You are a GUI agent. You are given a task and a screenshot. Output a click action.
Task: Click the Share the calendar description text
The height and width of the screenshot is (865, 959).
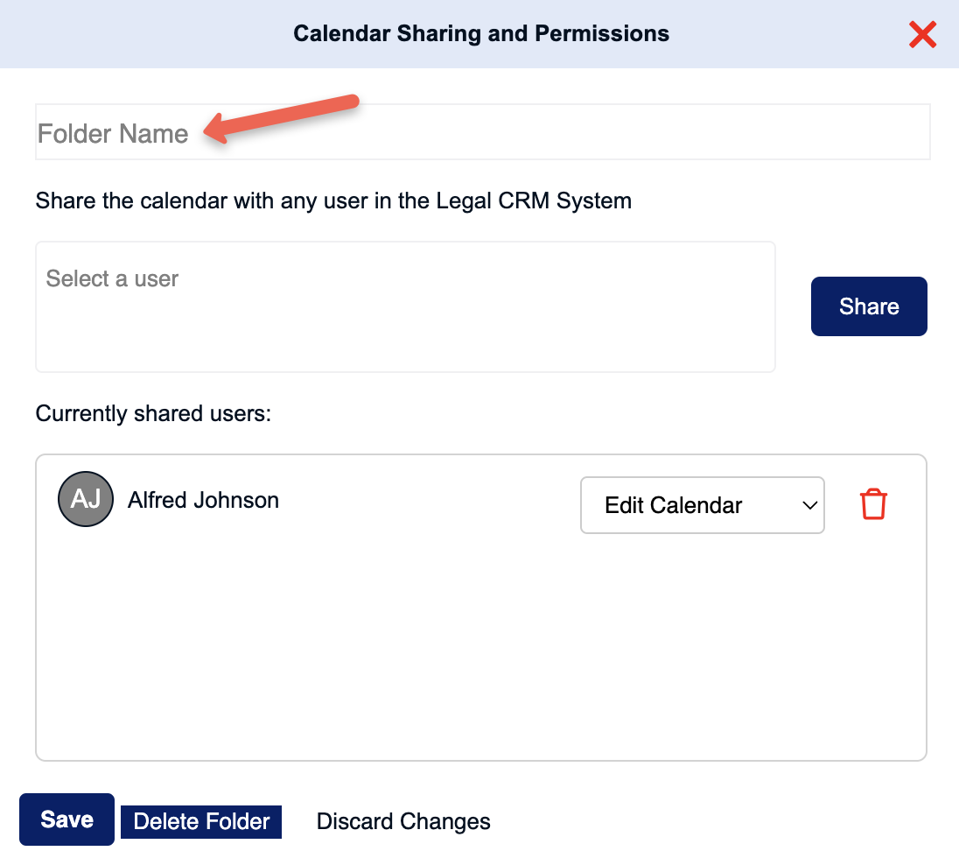coord(333,200)
